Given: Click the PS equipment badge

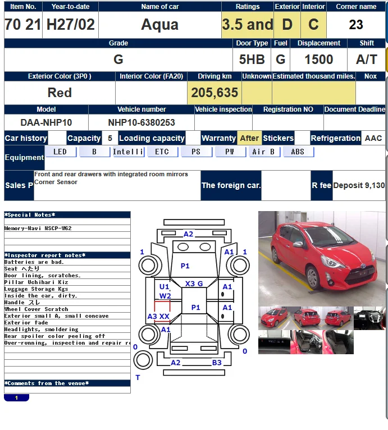Looking at the screenshot, I should point(196,152).
